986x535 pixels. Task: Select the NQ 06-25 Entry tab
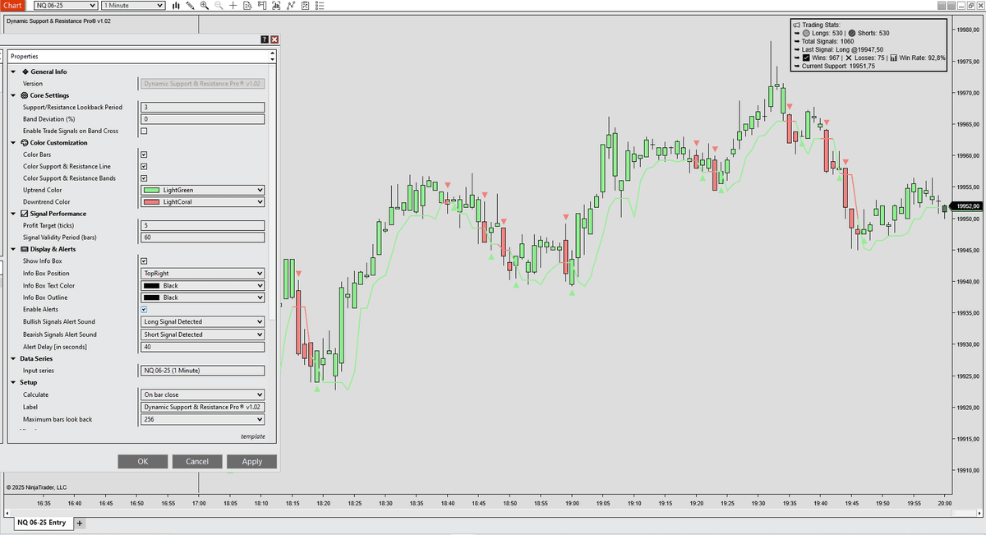pos(41,523)
